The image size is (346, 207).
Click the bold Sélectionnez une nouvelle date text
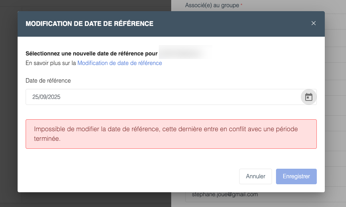tap(92, 53)
